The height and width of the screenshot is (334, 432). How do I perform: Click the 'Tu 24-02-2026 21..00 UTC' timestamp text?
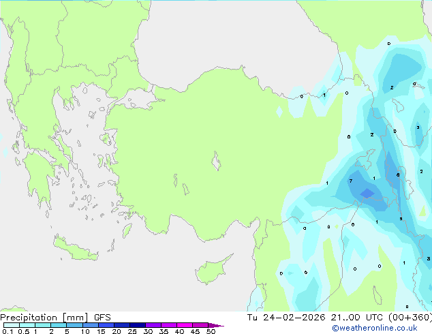(316, 317)
